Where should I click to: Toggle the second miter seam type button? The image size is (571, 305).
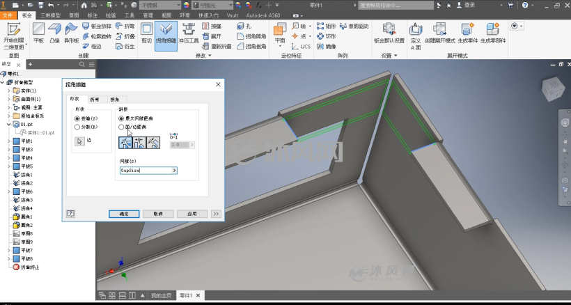(x=139, y=143)
